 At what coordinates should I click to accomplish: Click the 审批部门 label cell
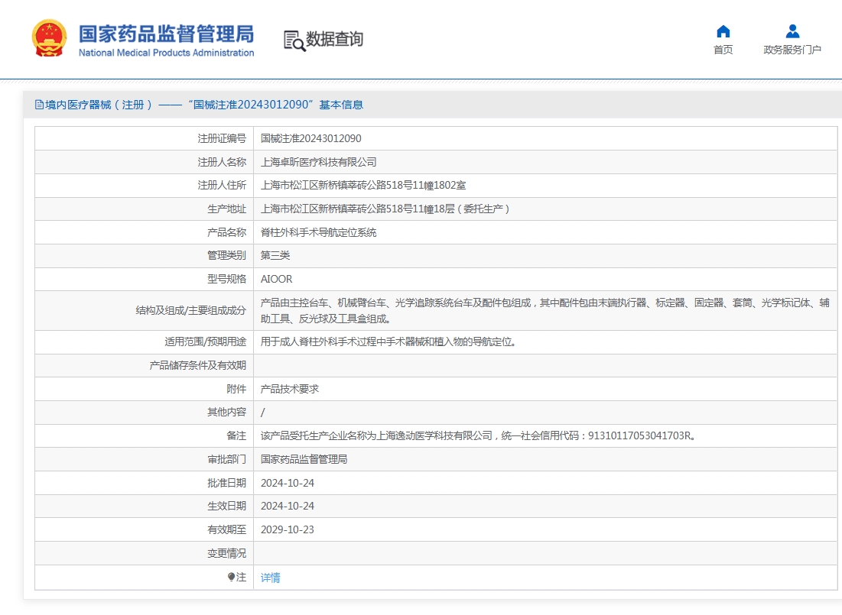144,459
